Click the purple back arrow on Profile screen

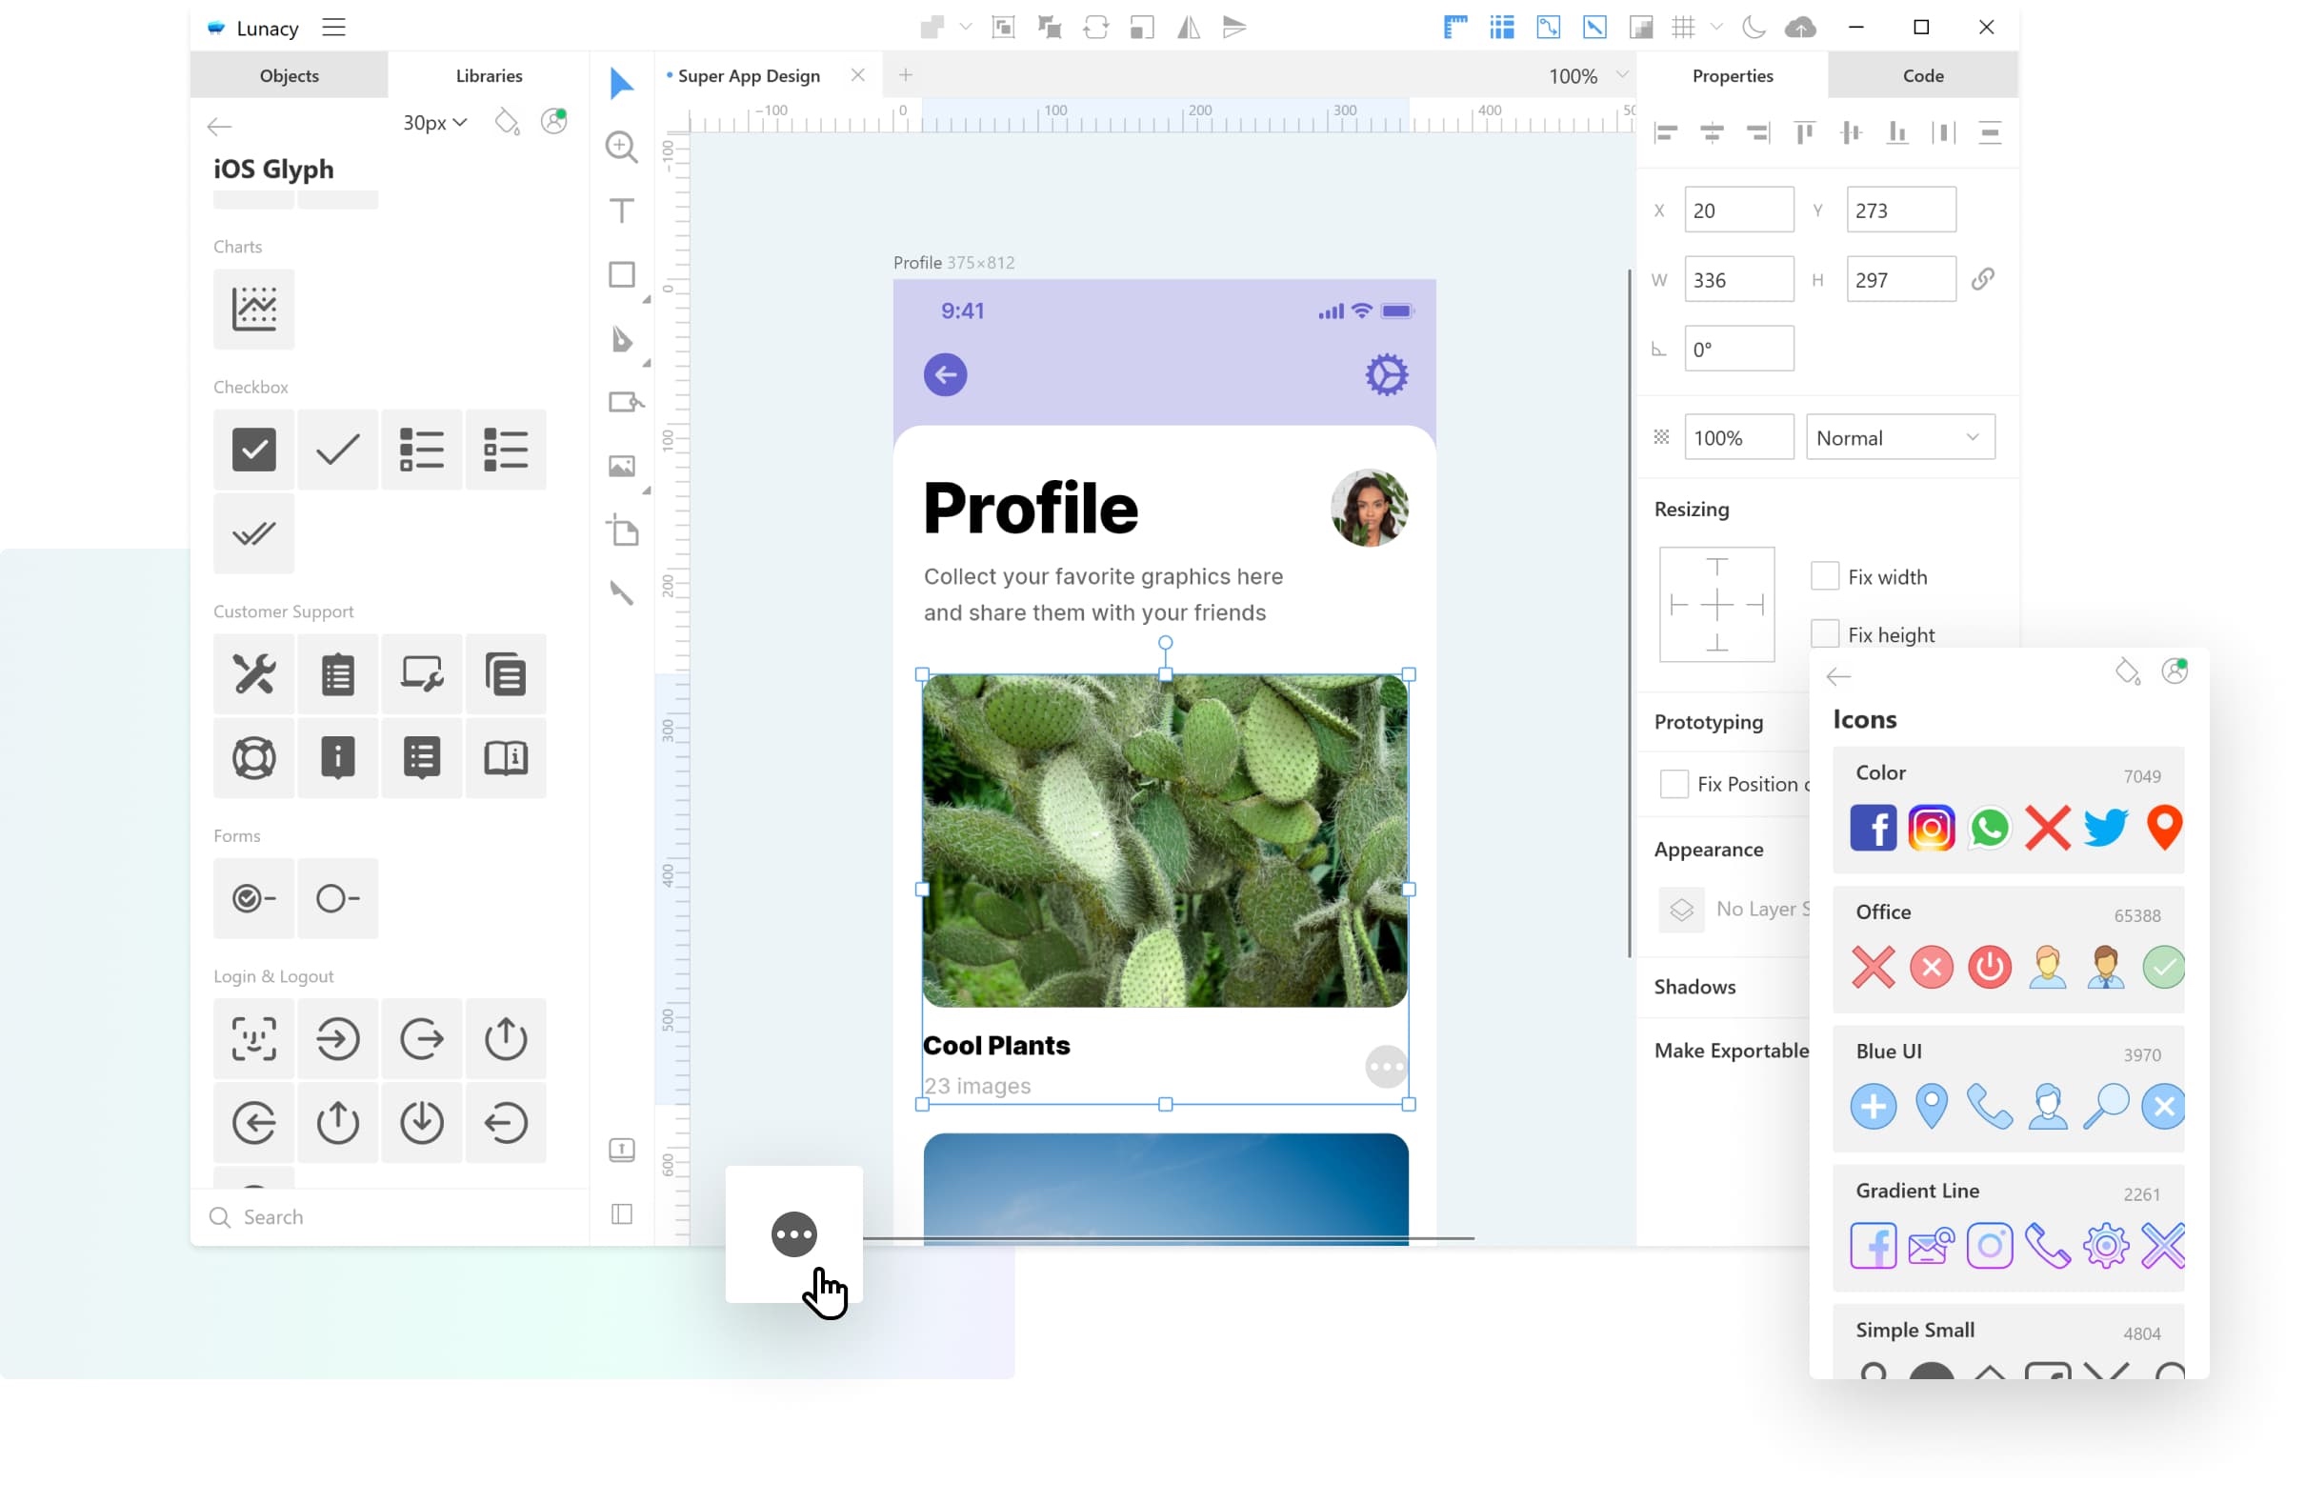coord(944,374)
